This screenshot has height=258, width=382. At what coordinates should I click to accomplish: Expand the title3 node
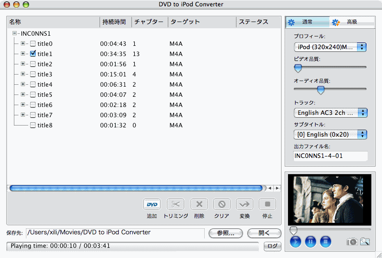click(23, 74)
